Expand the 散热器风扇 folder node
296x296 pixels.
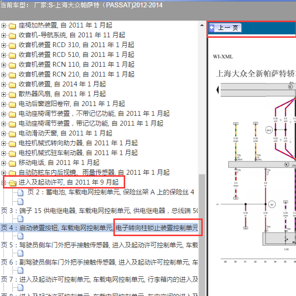coord(3,94)
